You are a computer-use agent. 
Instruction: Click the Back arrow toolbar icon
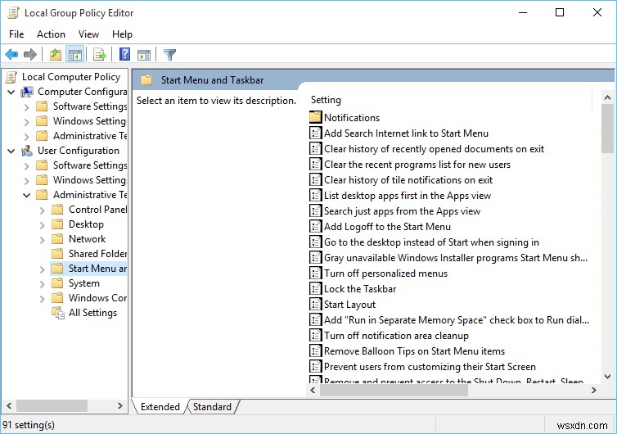11,54
